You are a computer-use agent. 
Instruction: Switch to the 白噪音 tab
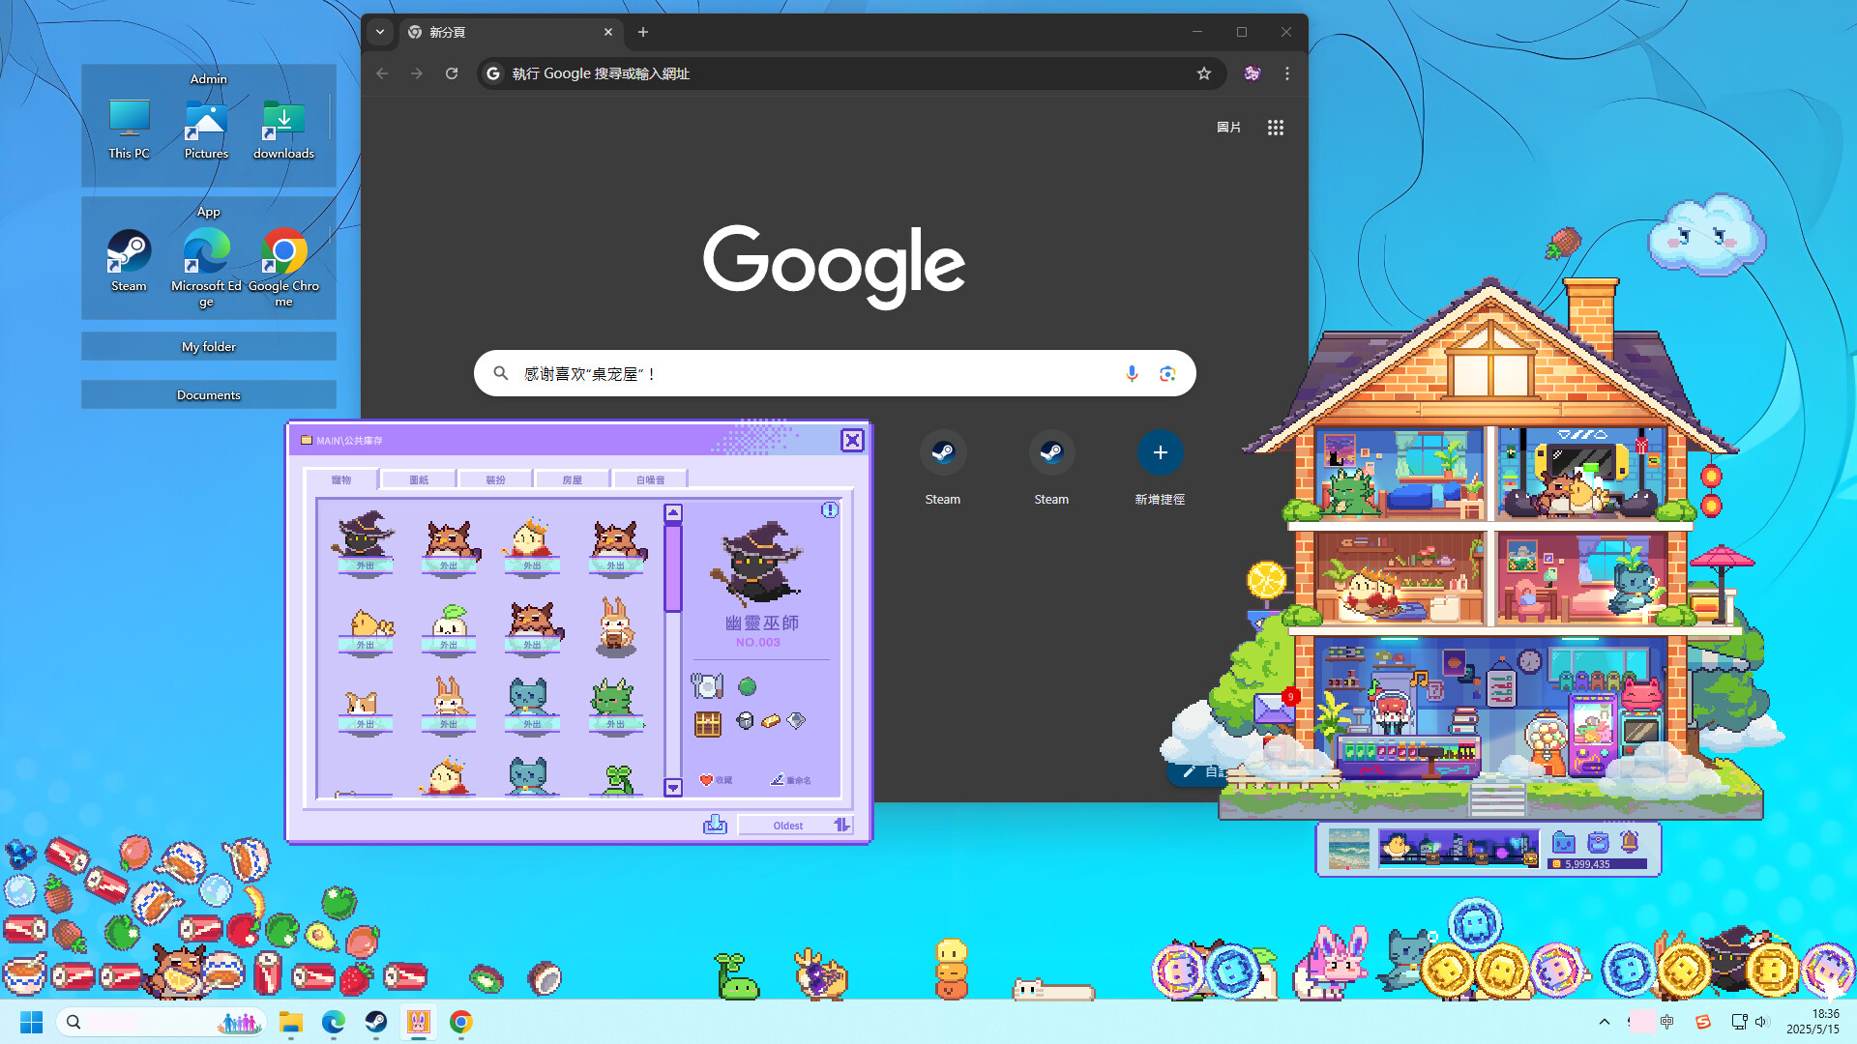click(650, 479)
